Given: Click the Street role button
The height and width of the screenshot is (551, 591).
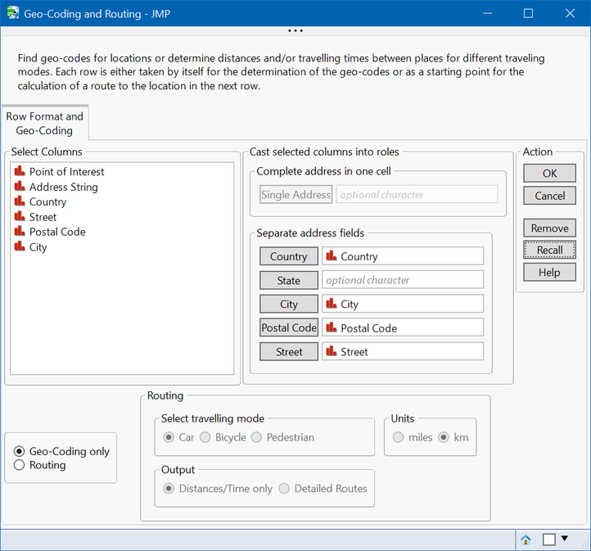Looking at the screenshot, I should click(x=289, y=351).
